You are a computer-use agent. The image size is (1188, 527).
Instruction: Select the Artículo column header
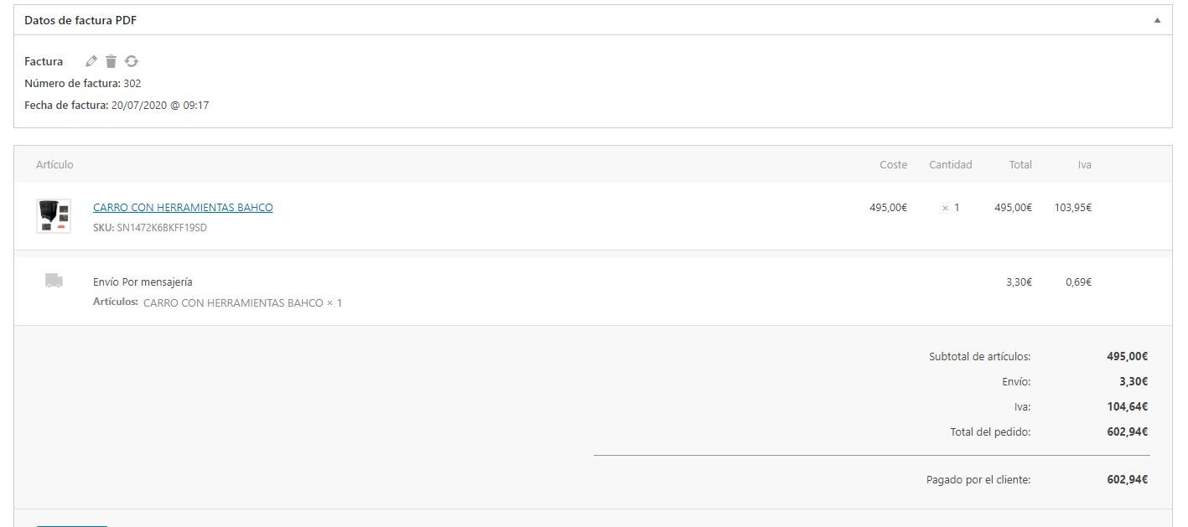tap(54, 165)
